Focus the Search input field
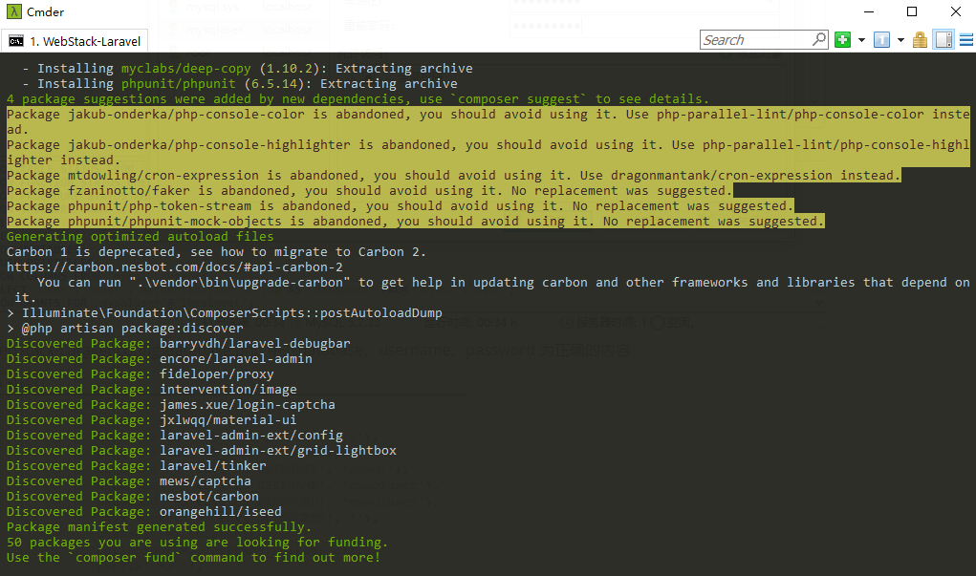This screenshot has height=576, width=976. tap(757, 40)
